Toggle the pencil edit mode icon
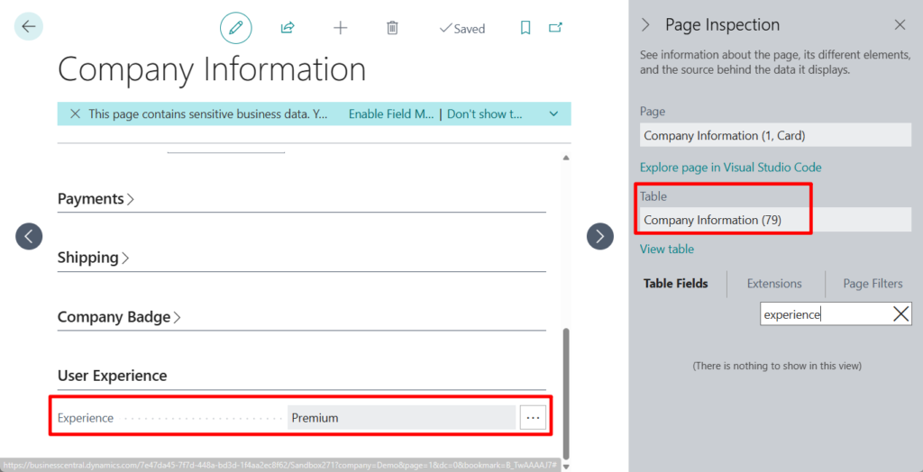Viewport: 923px width, 472px height. click(x=236, y=28)
